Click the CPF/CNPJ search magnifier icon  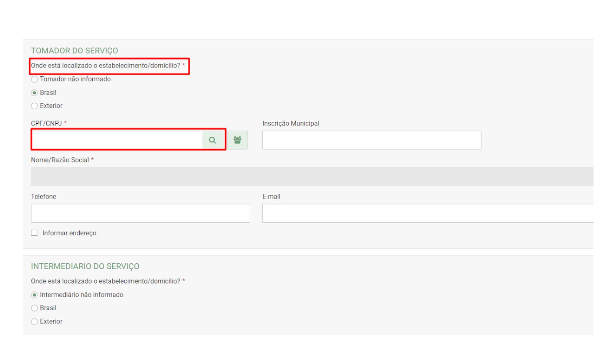tap(212, 140)
